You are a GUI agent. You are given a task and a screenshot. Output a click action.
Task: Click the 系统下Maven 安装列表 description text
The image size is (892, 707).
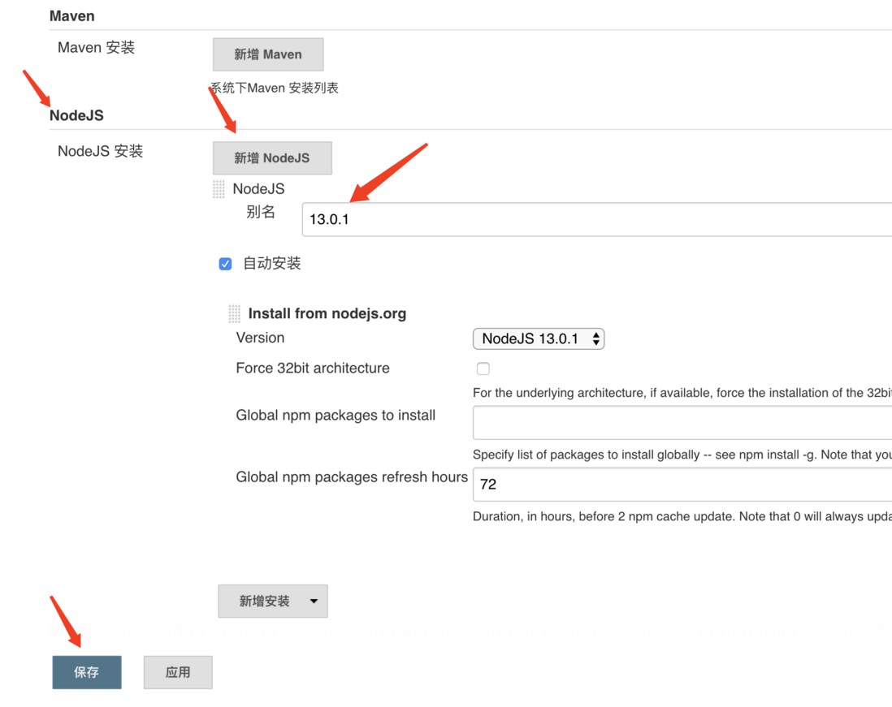pyautogui.click(x=275, y=88)
